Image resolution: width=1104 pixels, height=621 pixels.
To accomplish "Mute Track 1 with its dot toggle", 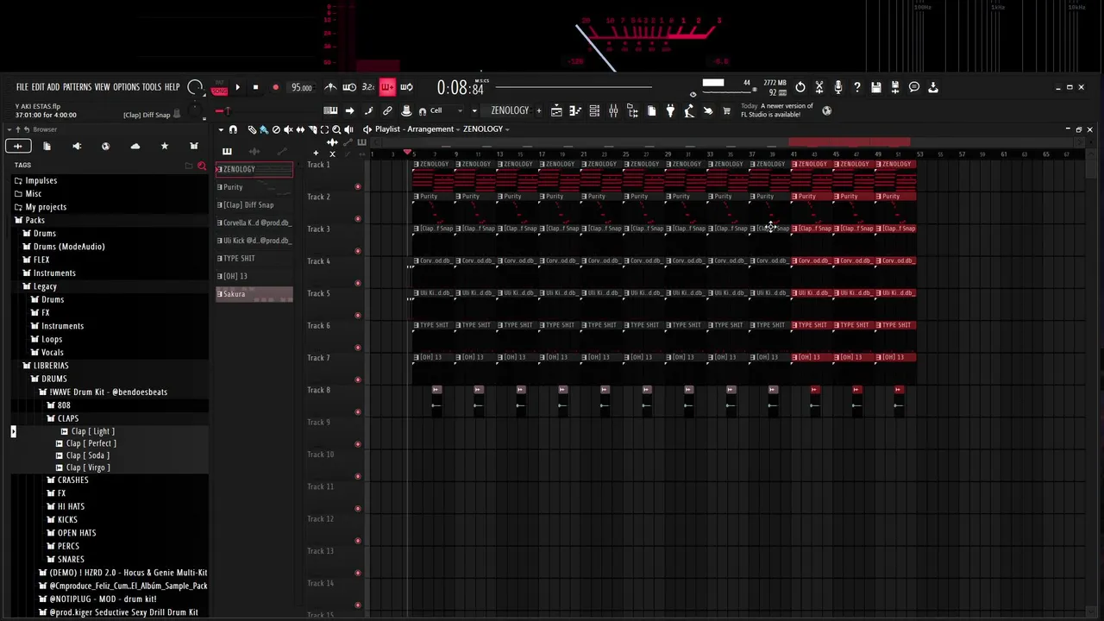I will pyautogui.click(x=357, y=186).
